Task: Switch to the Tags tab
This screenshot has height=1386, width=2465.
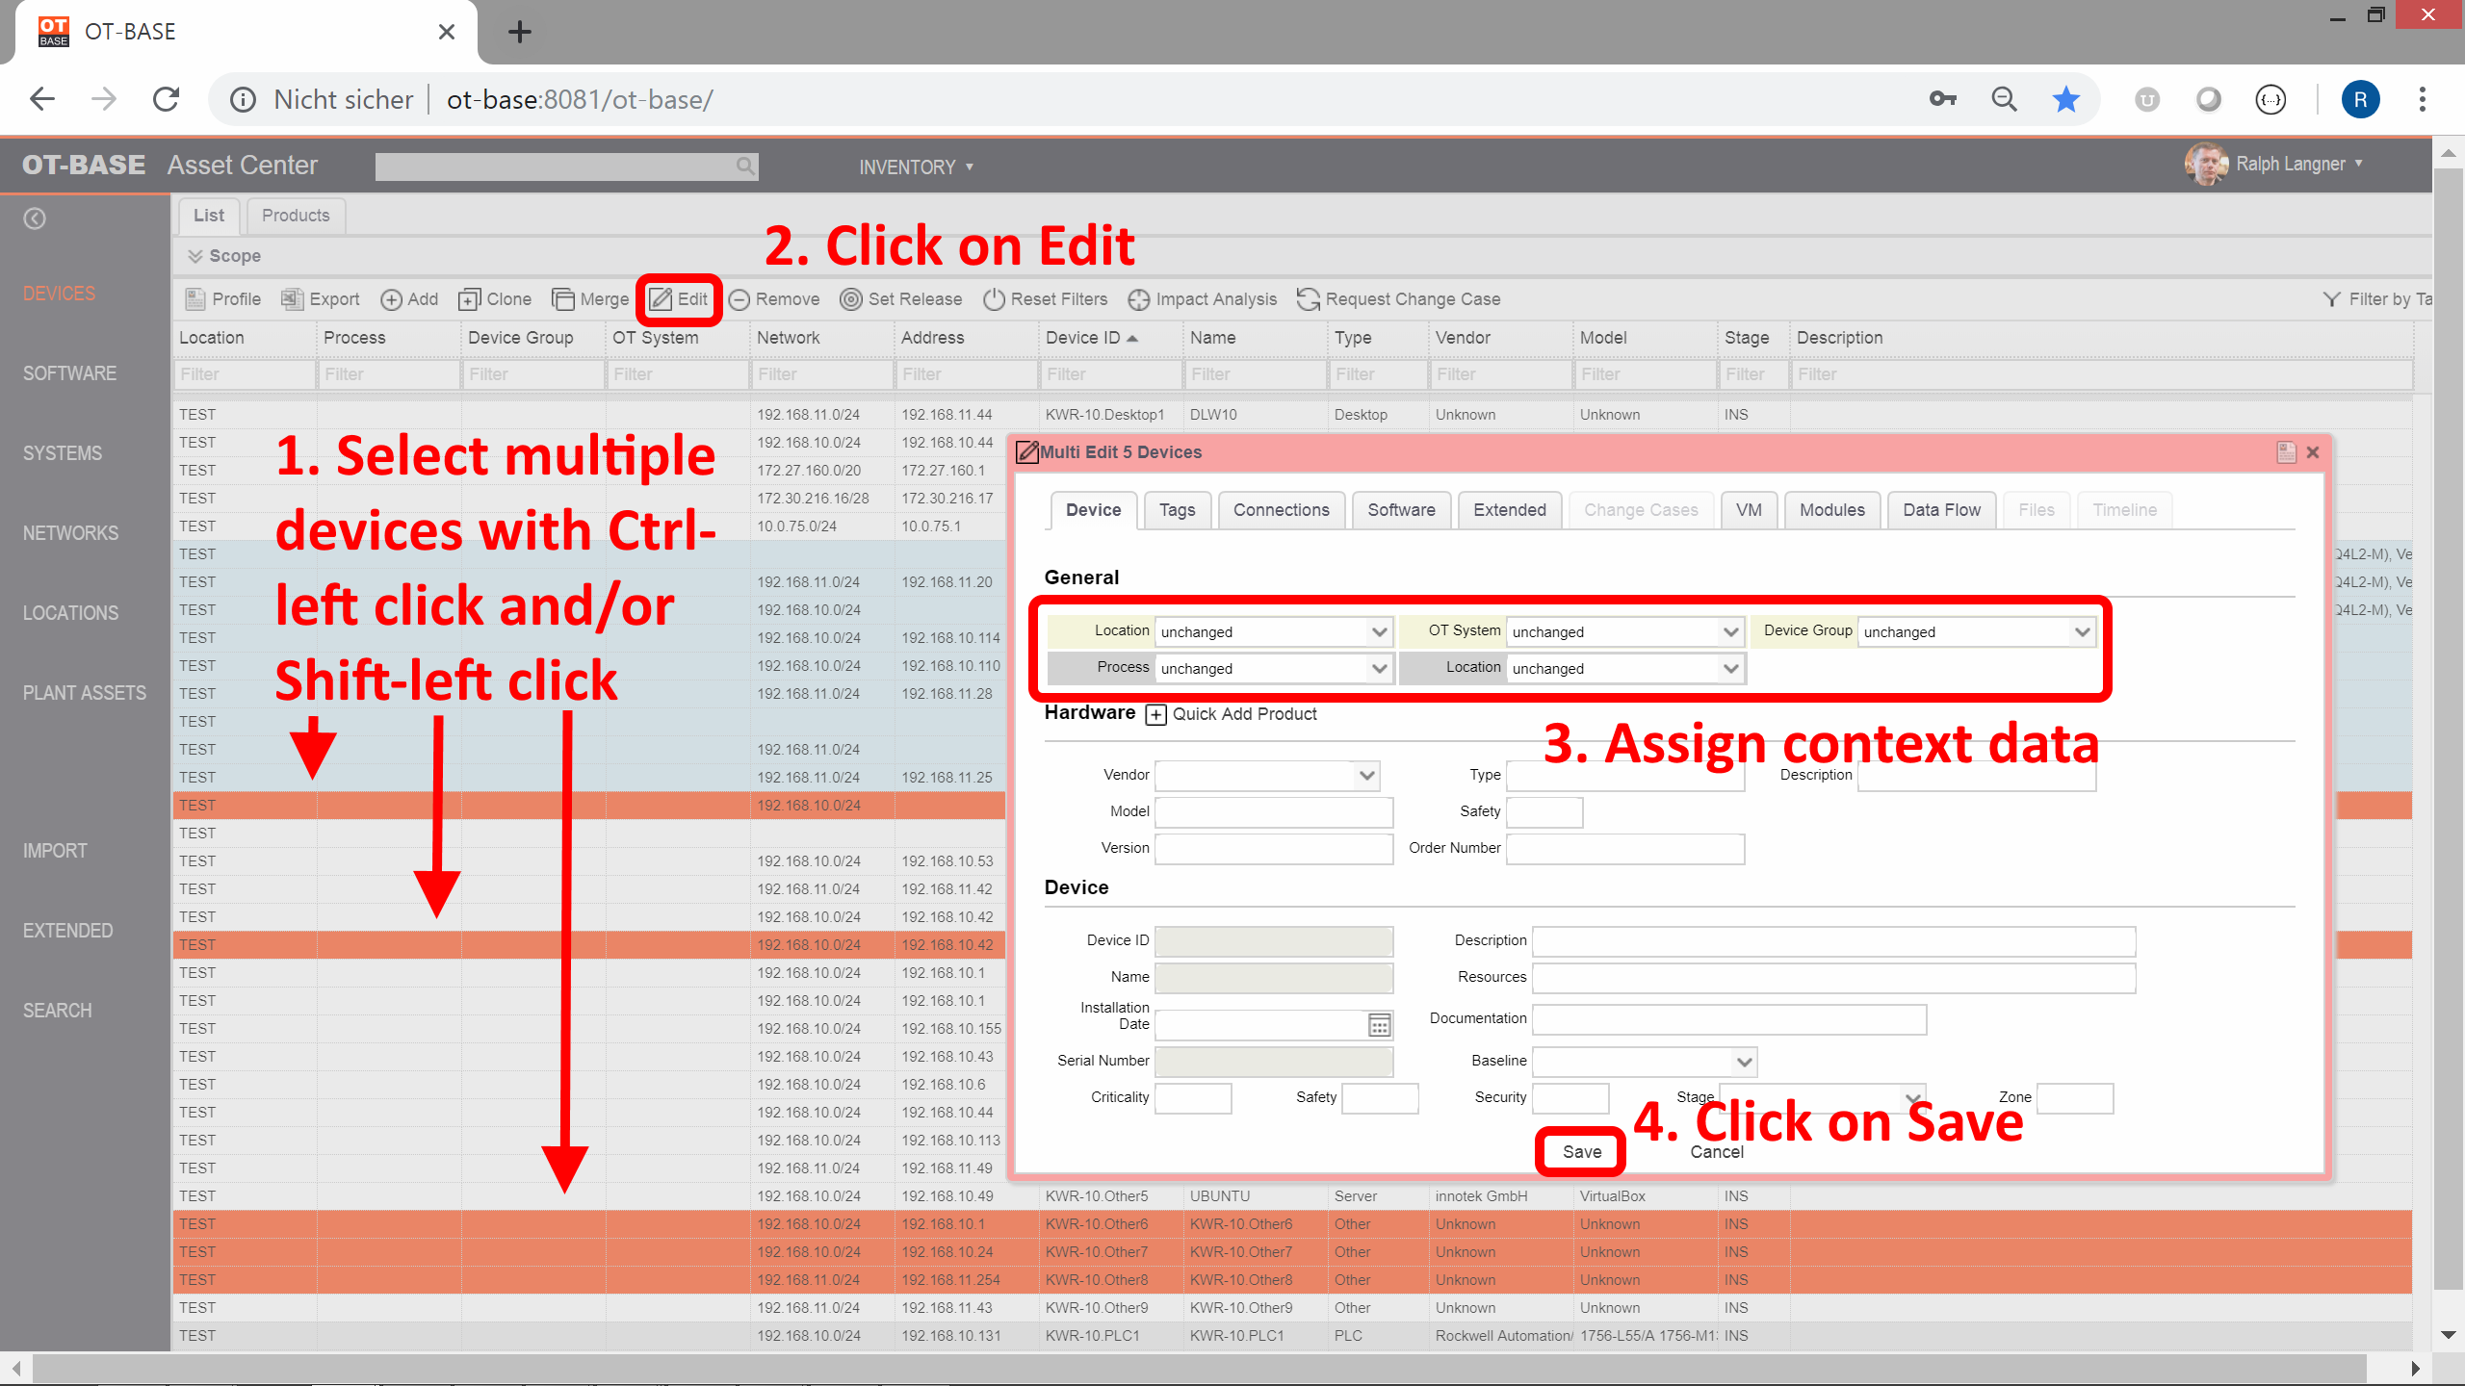Action: pyautogui.click(x=1177, y=510)
